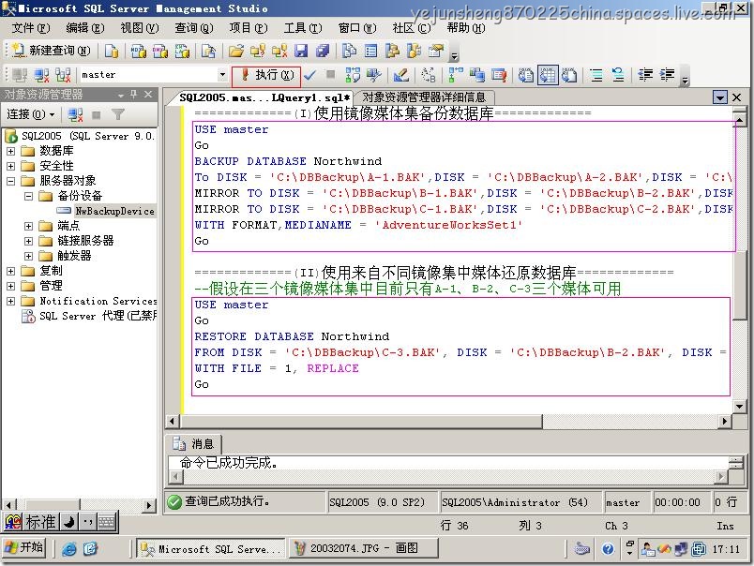Click Analyze Query in Tuning Advisor icon
The height and width of the screenshot is (566, 754).
(373, 75)
